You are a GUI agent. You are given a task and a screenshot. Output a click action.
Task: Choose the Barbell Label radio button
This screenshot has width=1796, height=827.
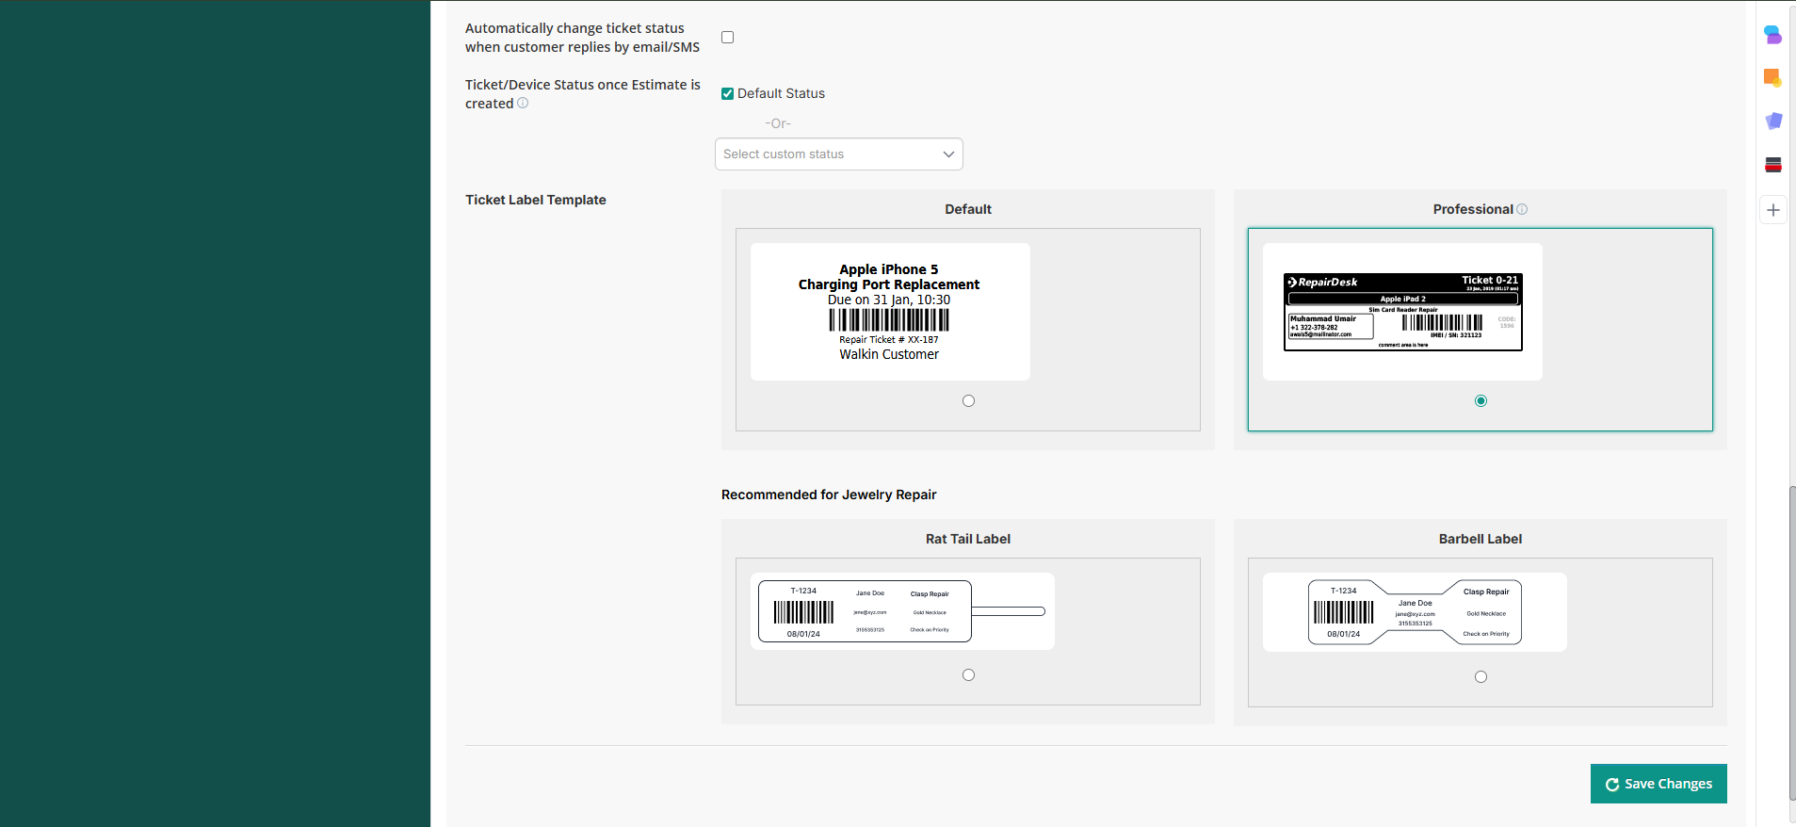(x=1480, y=677)
